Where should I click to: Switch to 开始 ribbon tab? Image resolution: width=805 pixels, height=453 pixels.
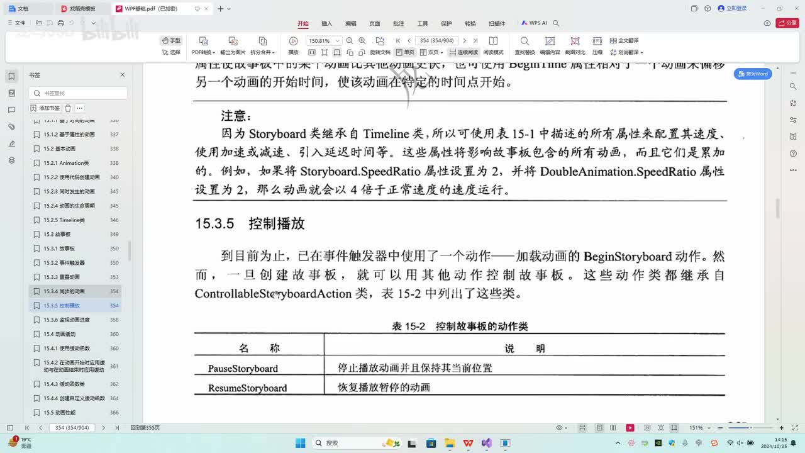coord(303,23)
